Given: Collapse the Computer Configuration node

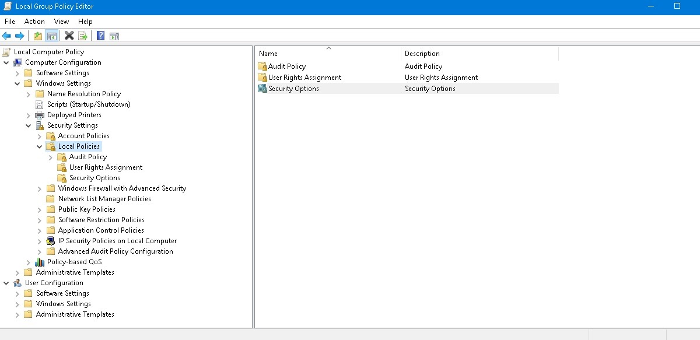Looking at the screenshot, I should (7, 62).
